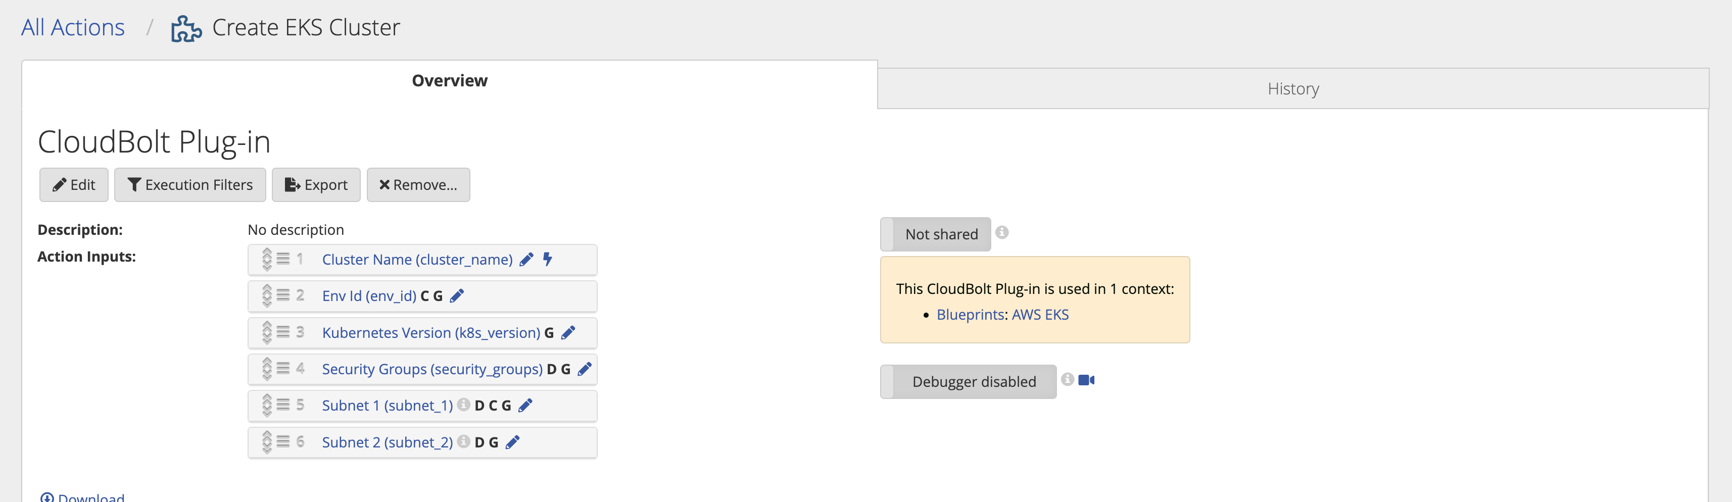Click pencil icon for Security Groups input
The height and width of the screenshot is (502, 1732).
pos(585,369)
